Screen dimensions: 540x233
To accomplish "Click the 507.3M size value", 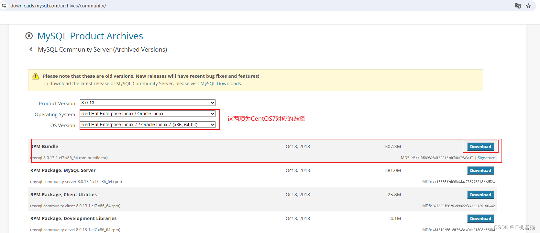I will 393,147.
